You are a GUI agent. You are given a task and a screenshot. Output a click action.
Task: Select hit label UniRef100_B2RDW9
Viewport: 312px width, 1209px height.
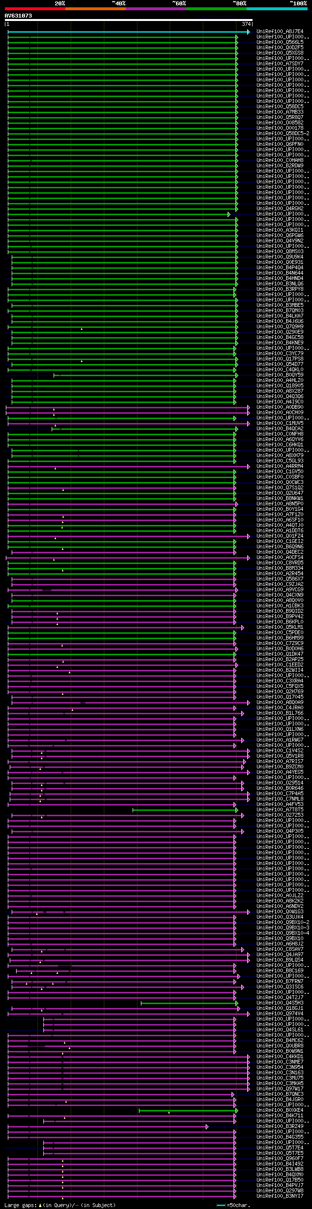[x=280, y=166]
